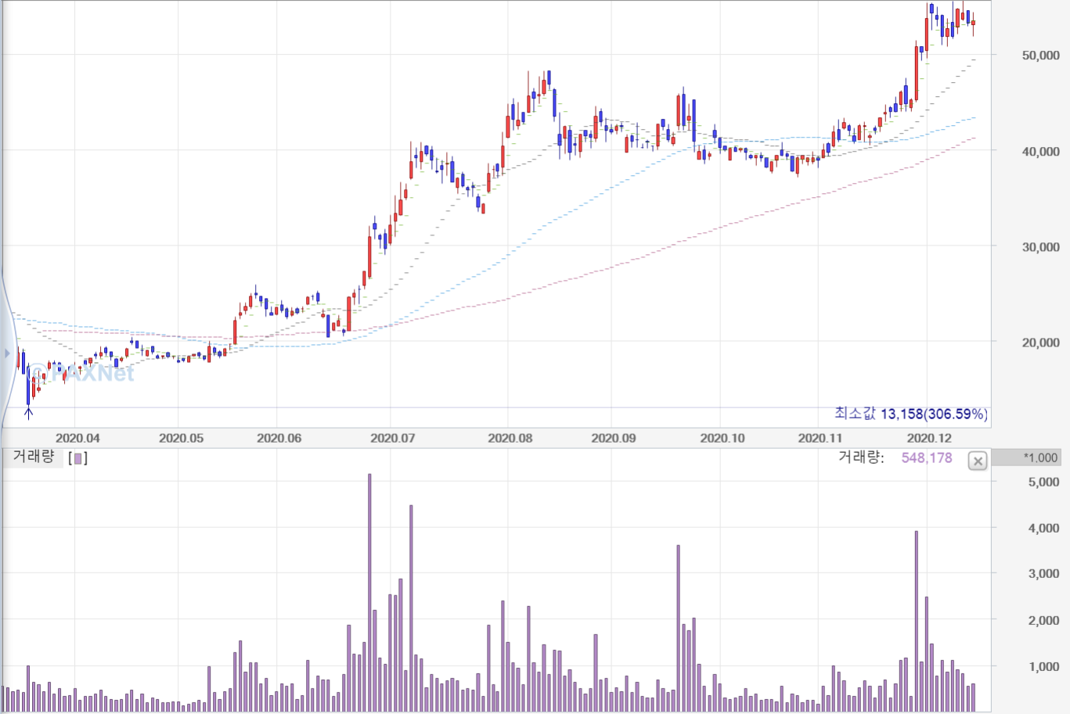Click the 2,000 volume axis label

(x=1043, y=620)
